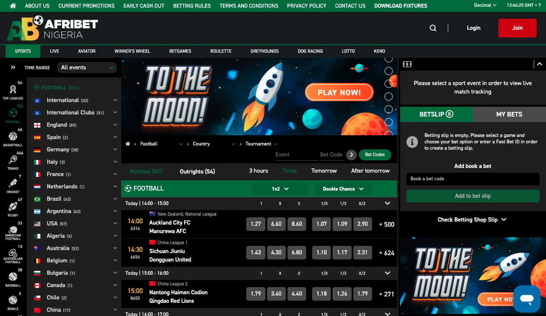Viewport: 546px width, 316px height.
Task: Pick Sichuan Jiuniu draw odds 4.30
Action: coord(276,253)
